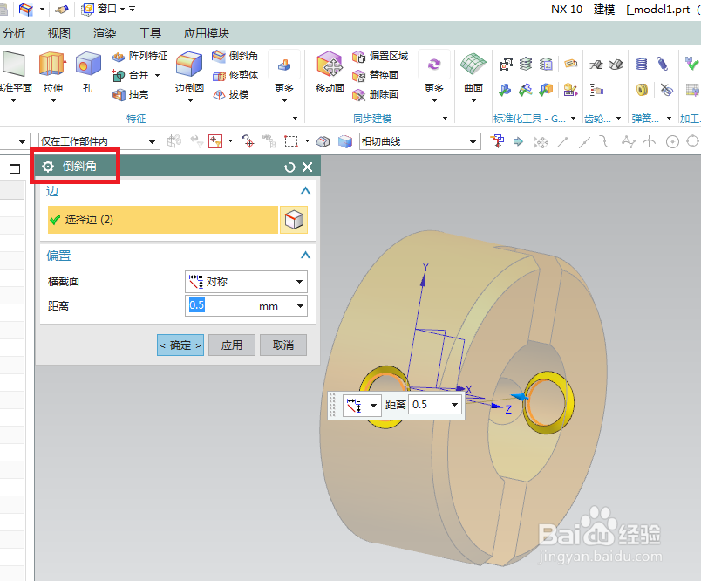Collapse the 边 section

click(305, 190)
